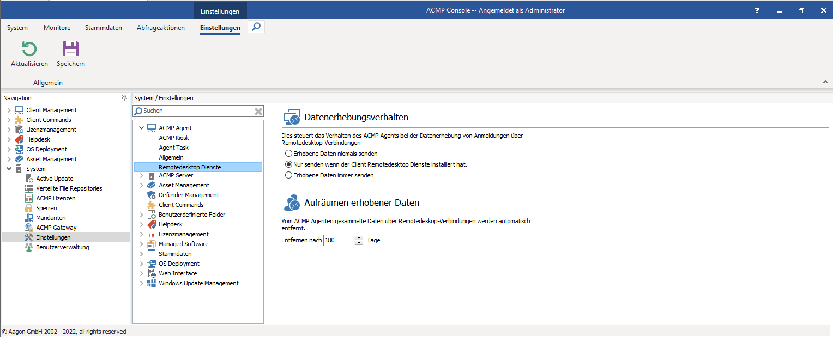Click the Einstellungen title bar tab

click(x=220, y=11)
